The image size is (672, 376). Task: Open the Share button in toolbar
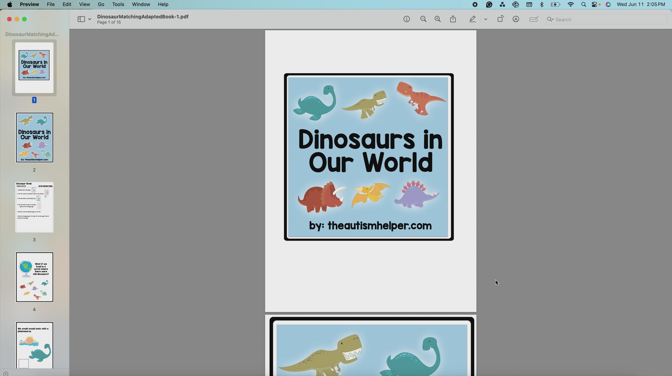click(453, 19)
